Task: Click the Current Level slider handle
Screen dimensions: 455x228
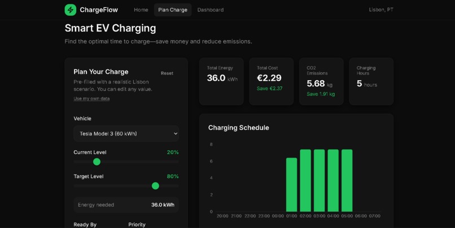Action: coord(97,162)
